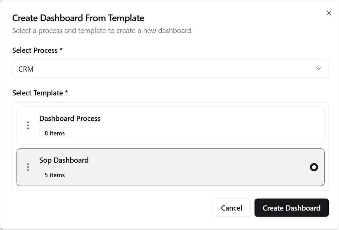Click the 5 items badge
339x230 pixels.
click(55, 175)
